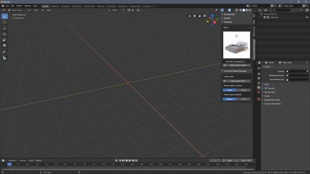Image resolution: width=310 pixels, height=174 pixels.
Task: Switch to Sculpting workspace tab
Action: pyautogui.click(x=65, y=6)
